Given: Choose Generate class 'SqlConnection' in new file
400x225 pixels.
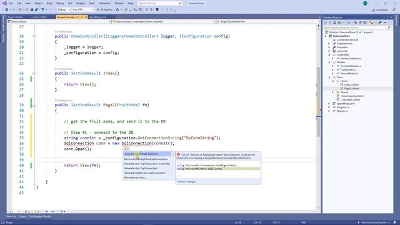Looking at the screenshot, I should point(147,164).
